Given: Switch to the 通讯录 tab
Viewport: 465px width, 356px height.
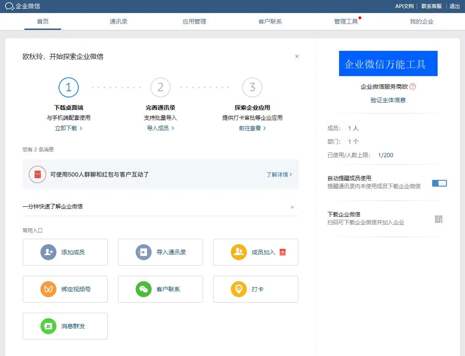Looking at the screenshot, I should (x=118, y=21).
